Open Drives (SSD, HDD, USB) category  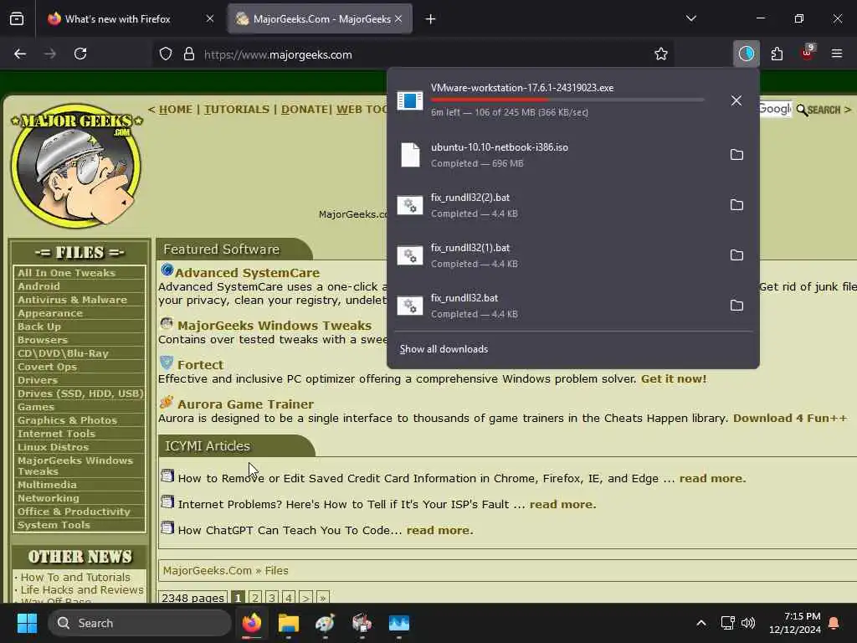[x=80, y=394]
